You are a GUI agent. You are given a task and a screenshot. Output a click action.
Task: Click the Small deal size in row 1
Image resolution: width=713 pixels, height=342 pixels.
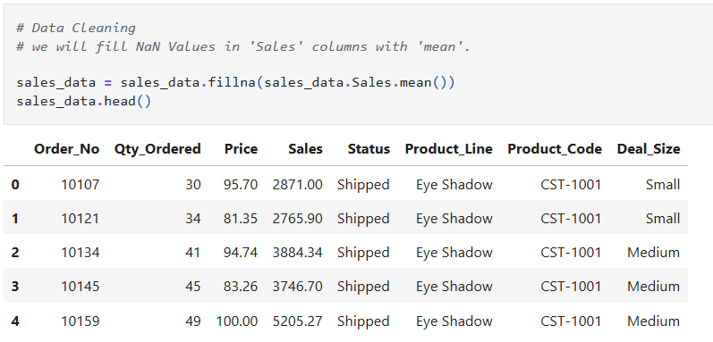pos(663,219)
